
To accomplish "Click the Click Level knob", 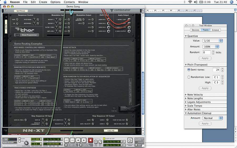I will [x=26, y=143].
